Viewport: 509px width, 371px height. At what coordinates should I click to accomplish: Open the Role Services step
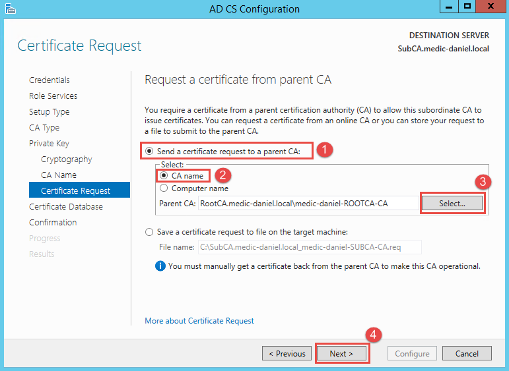(x=53, y=96)
